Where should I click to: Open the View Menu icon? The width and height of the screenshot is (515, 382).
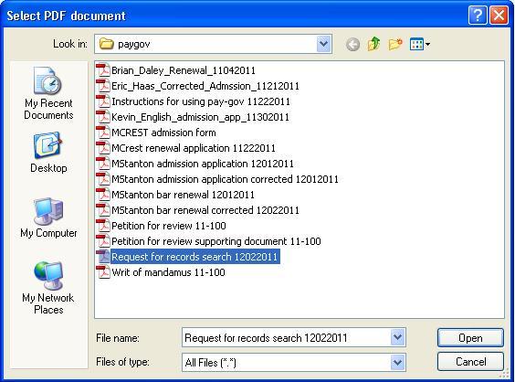(420, 44)
